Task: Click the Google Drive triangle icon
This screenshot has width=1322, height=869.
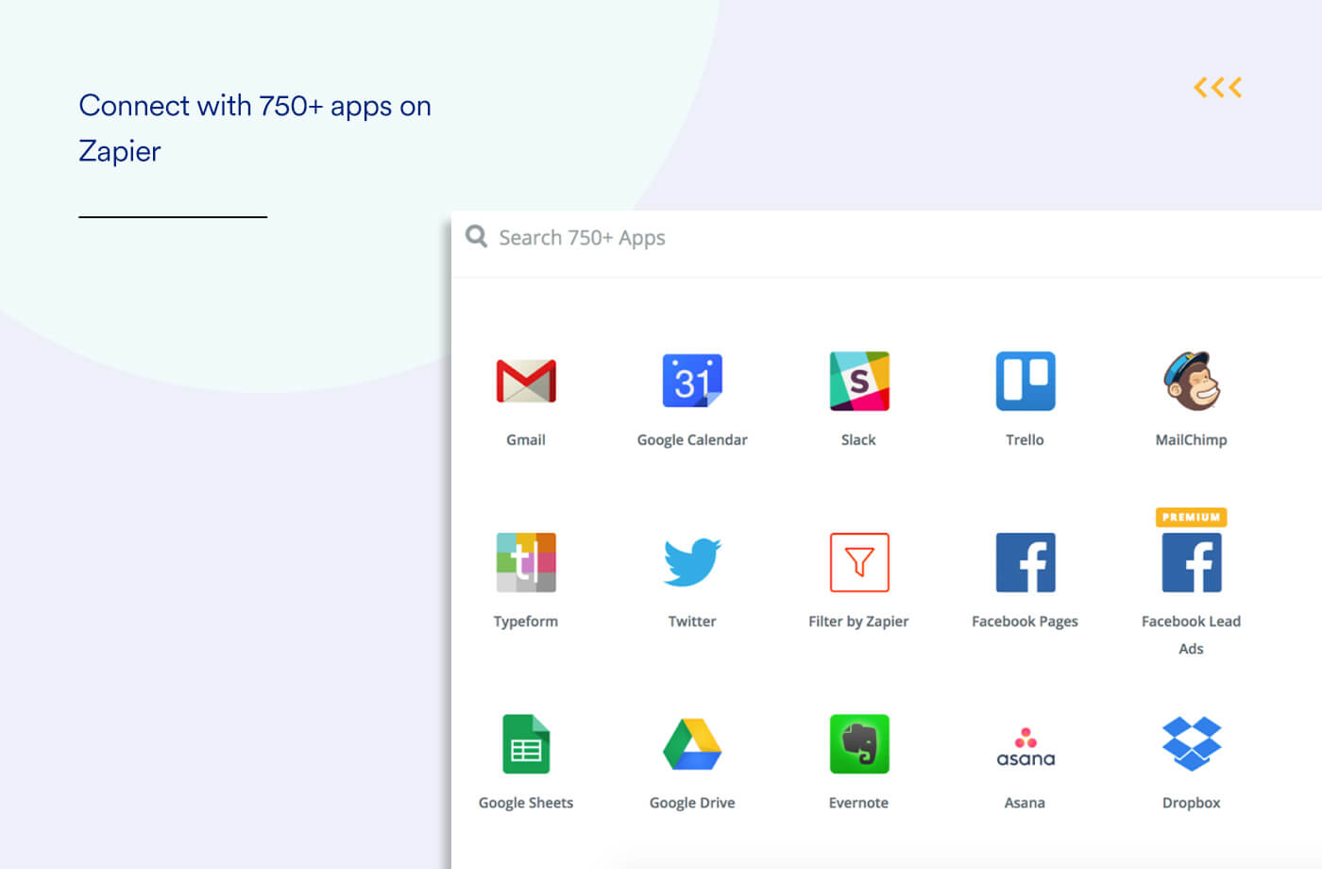Action: click(692, 743)
